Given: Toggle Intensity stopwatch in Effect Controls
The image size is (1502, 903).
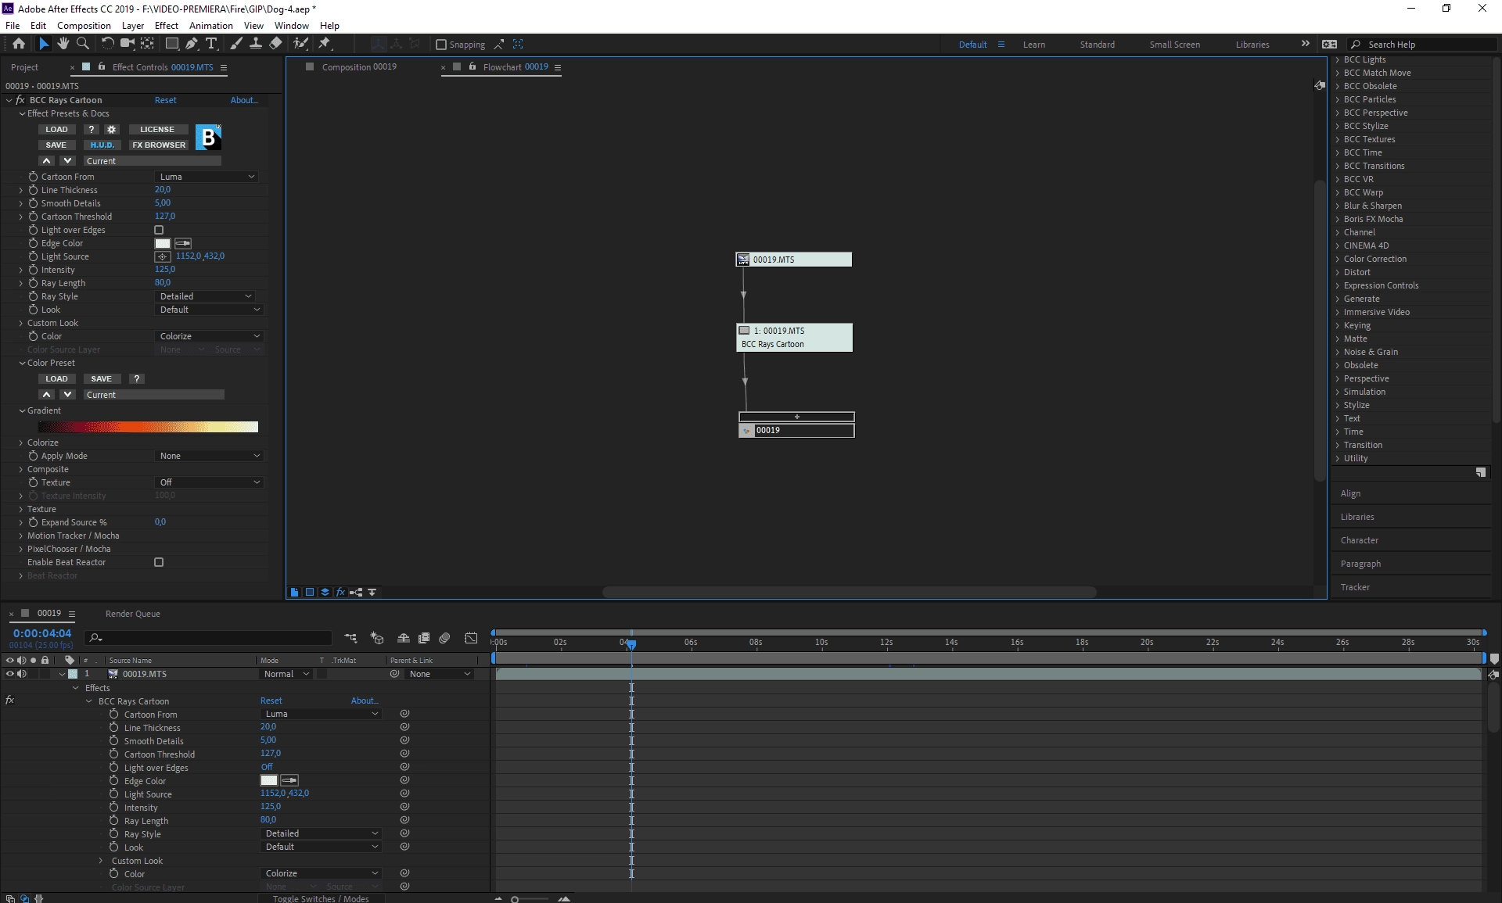Looking at the screenshot, I should (33, 270).
